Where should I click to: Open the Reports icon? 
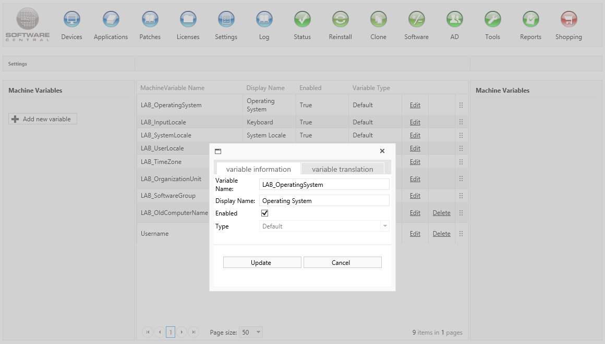coord(530,20)
